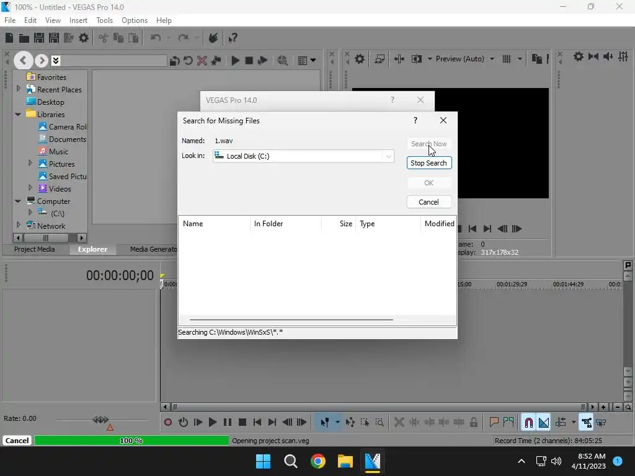635x476 pixels.
Task: Open Split Screen View dropdown arrow
Action: click(430, 59)
